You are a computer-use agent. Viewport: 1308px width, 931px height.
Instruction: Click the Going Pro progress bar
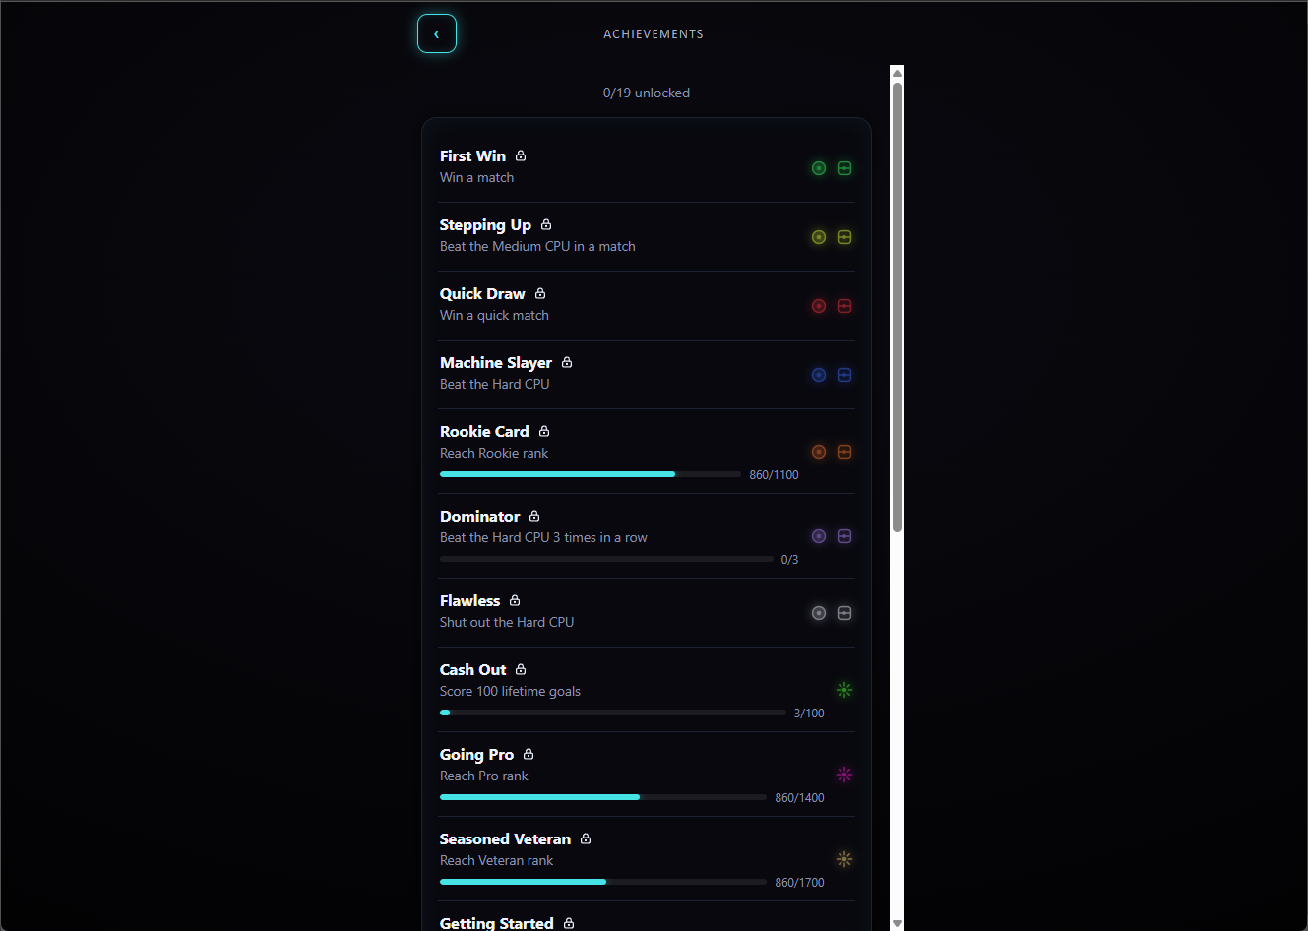(x=603, y=797)
